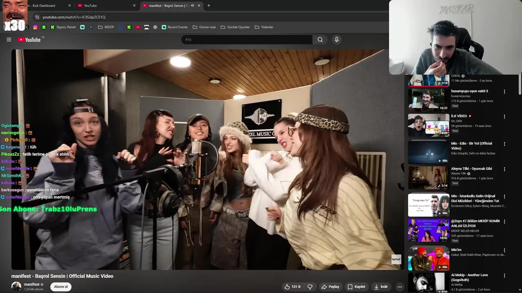Viewport: 522px width, 293px height.
Task: Open the İLK VİDEO thumbnail
Action: click(429, 125)
